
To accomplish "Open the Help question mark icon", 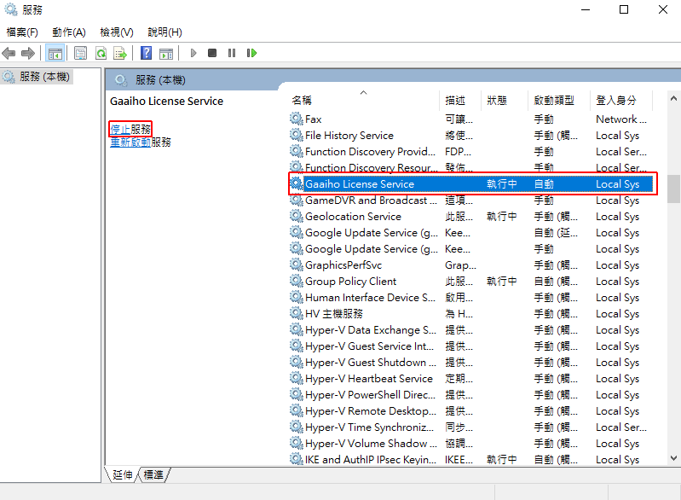I will (x=147, y=53).
